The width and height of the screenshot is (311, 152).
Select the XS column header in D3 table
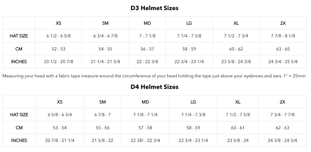click(59, 23)
